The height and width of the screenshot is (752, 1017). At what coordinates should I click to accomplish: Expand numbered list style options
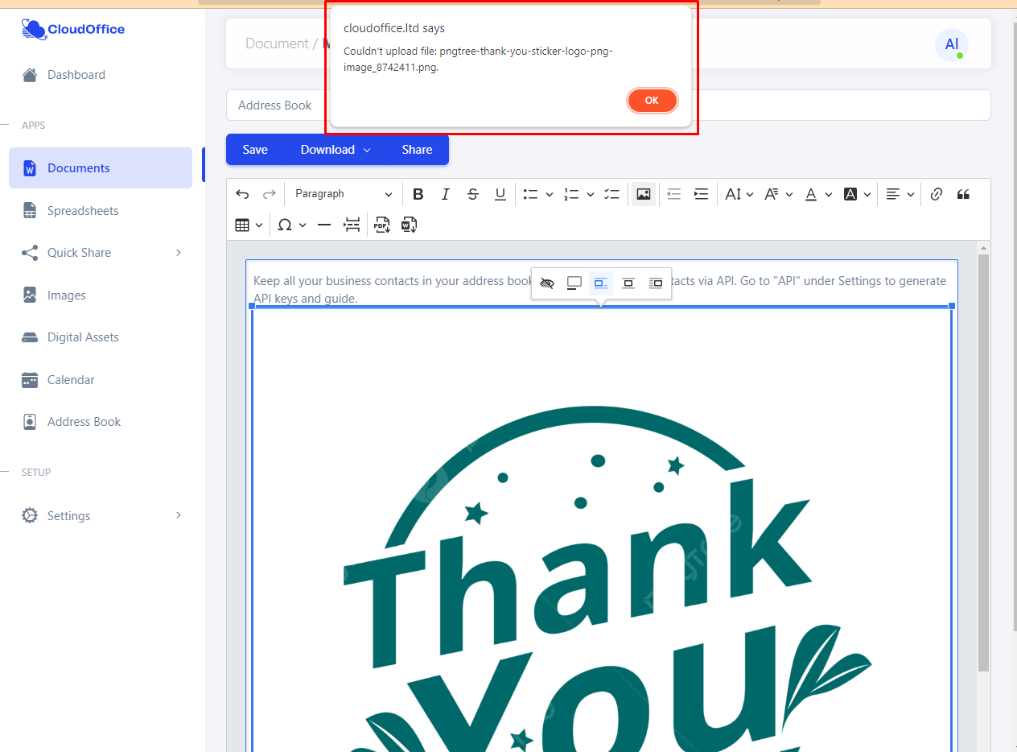(x=591, y=194)
